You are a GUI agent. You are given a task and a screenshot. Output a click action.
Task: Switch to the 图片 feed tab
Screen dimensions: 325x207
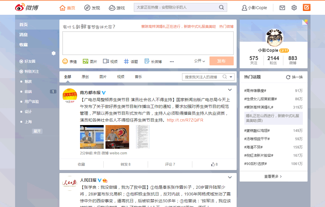coord(103,77)
